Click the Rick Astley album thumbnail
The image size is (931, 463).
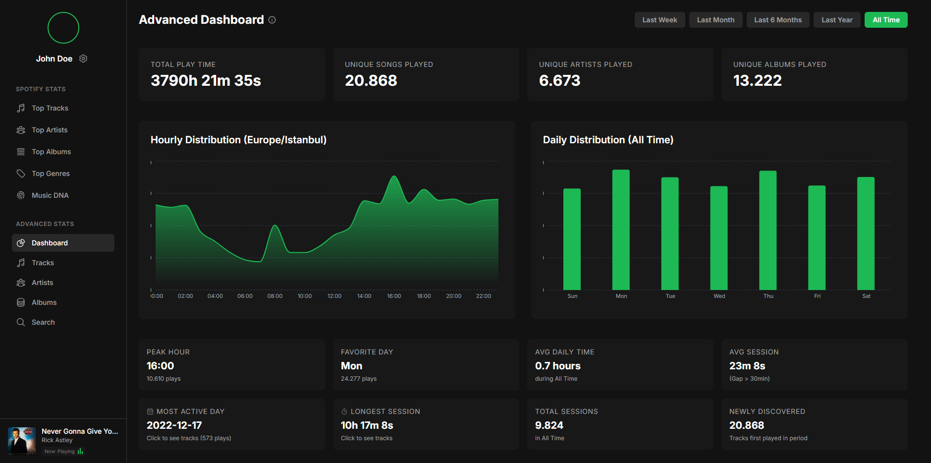tap(22, 441)
